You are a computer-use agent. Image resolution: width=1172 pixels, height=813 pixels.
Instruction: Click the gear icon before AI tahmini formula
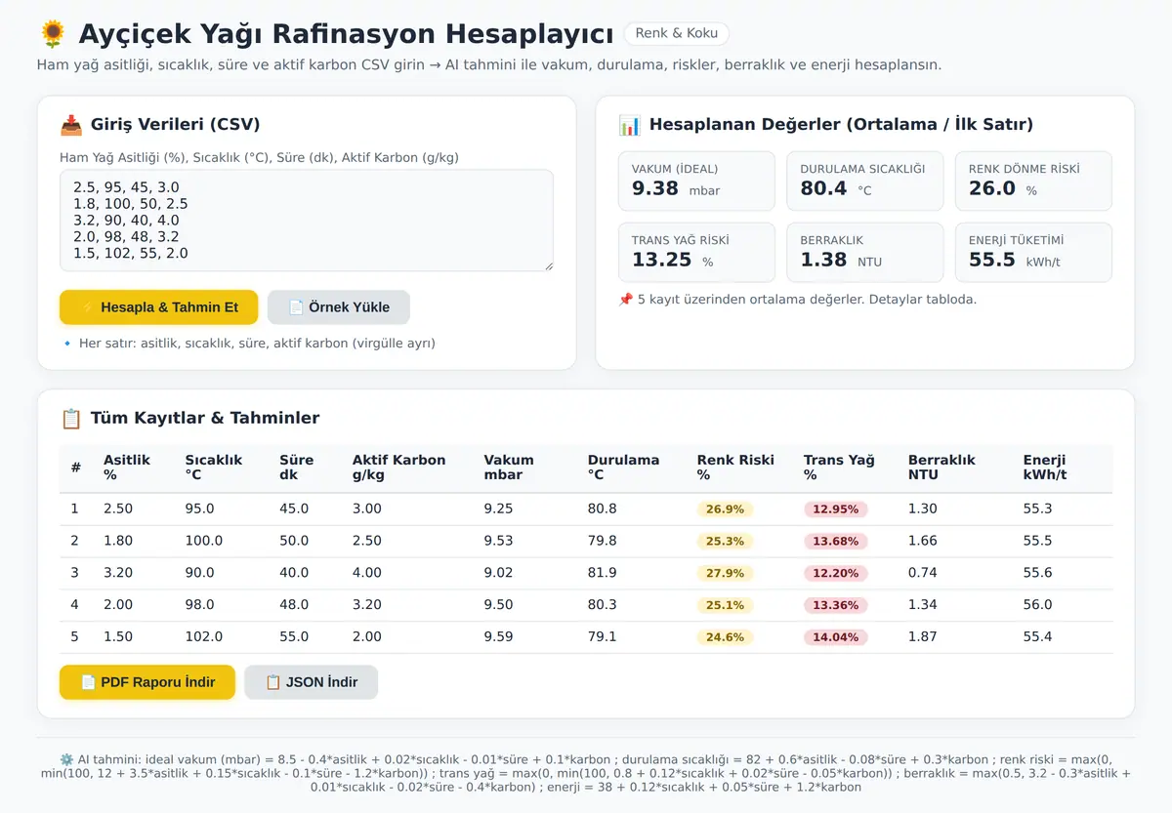pos(66,759)
